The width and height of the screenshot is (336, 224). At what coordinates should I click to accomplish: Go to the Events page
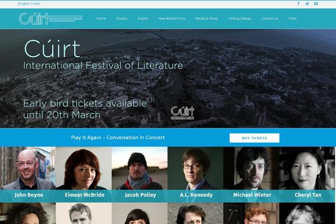pyautogui.click(x=143, y=18)
